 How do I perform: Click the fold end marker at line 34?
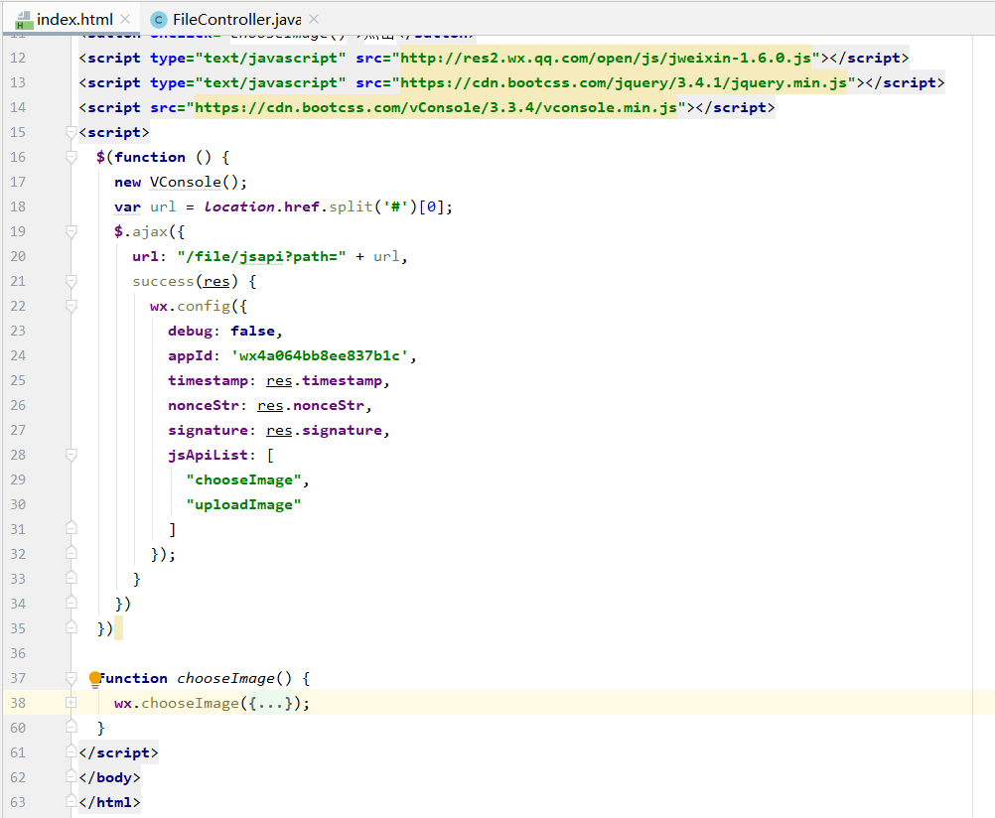(71, 603)
